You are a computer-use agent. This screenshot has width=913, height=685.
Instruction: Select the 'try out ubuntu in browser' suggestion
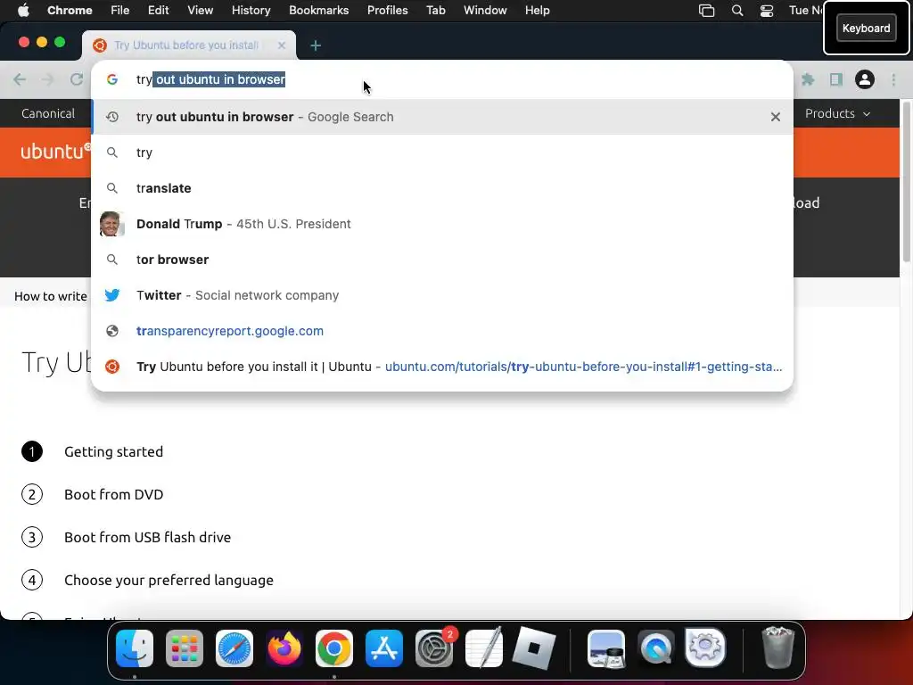coord(442,117)
